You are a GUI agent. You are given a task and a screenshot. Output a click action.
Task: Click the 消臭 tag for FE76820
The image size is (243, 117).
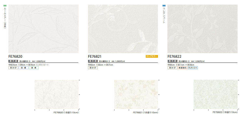[x=33, y=68]
